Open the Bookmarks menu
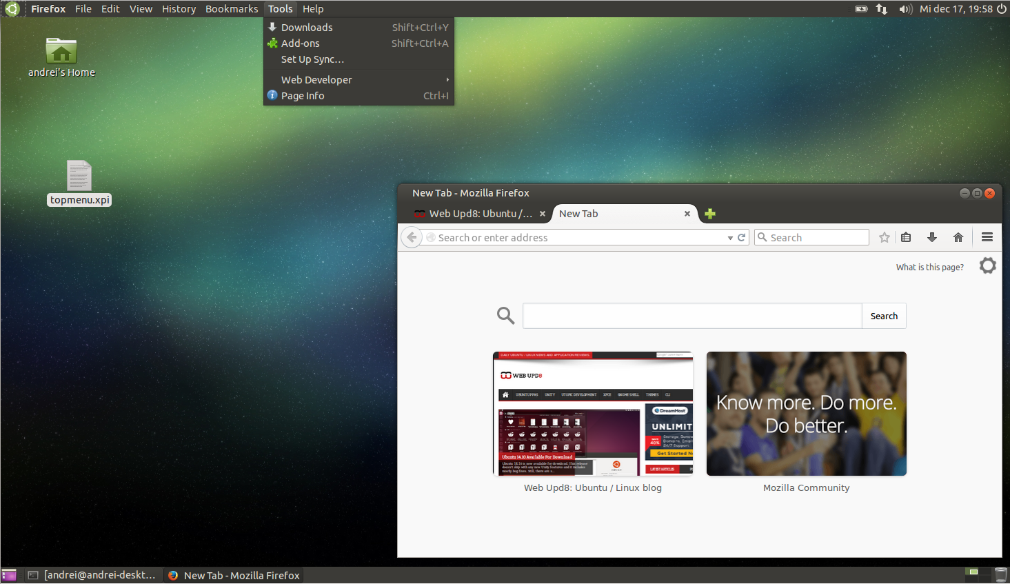Screen dimensions: 1010x584 pos(232,9)
